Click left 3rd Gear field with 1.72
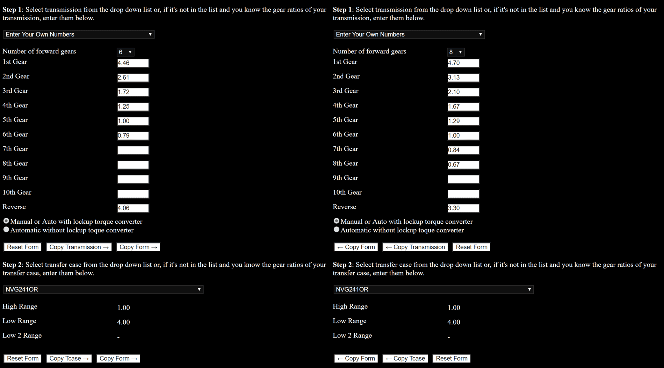 (133, 92)
